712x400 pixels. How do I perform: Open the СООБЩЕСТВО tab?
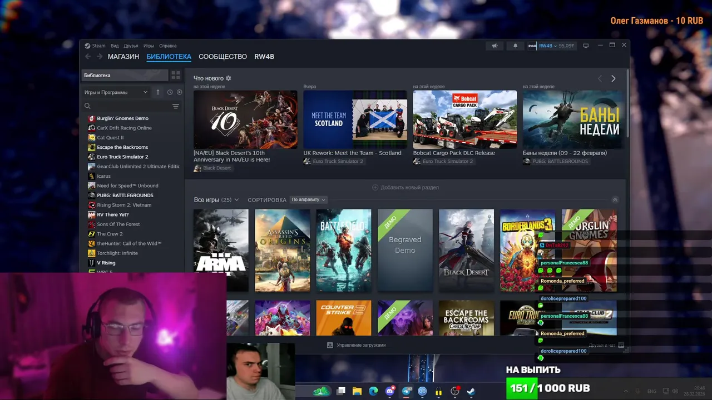click(222, 57)
